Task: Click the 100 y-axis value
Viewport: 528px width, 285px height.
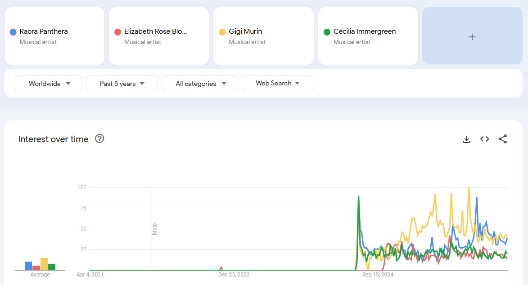Action: [82, 187]
